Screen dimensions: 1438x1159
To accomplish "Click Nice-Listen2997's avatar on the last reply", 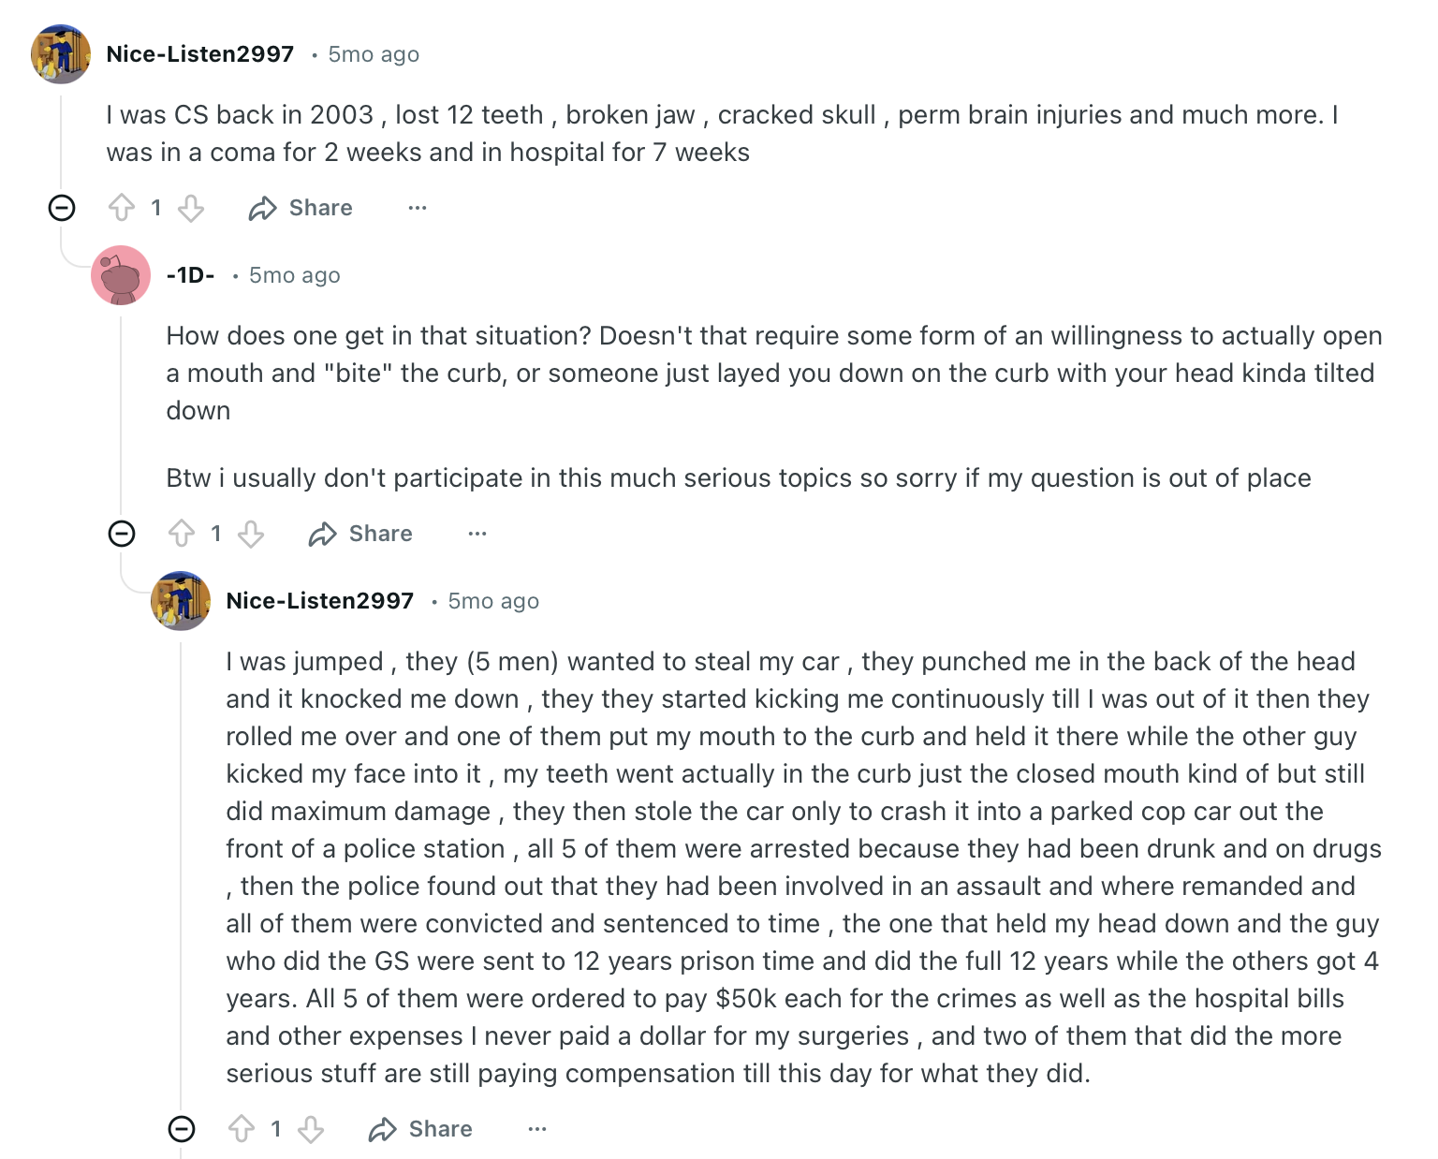I will click(x=181, y=601).
